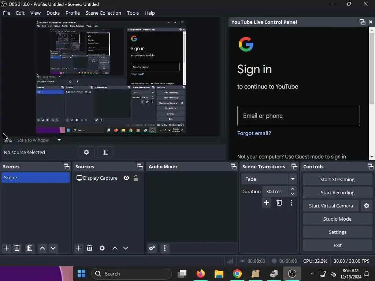Move scene up in Scenes dock
The height and width of the screenshot is (281, 375).
tap(42, 248)
